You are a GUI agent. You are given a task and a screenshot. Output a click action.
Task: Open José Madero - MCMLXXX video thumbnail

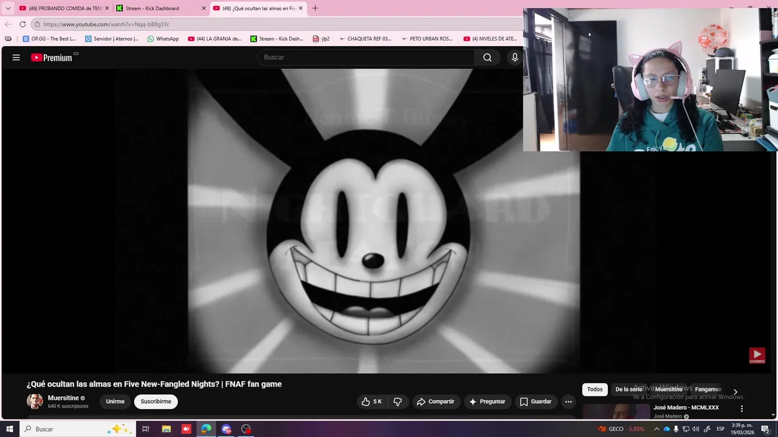click(x=616, y=412)
